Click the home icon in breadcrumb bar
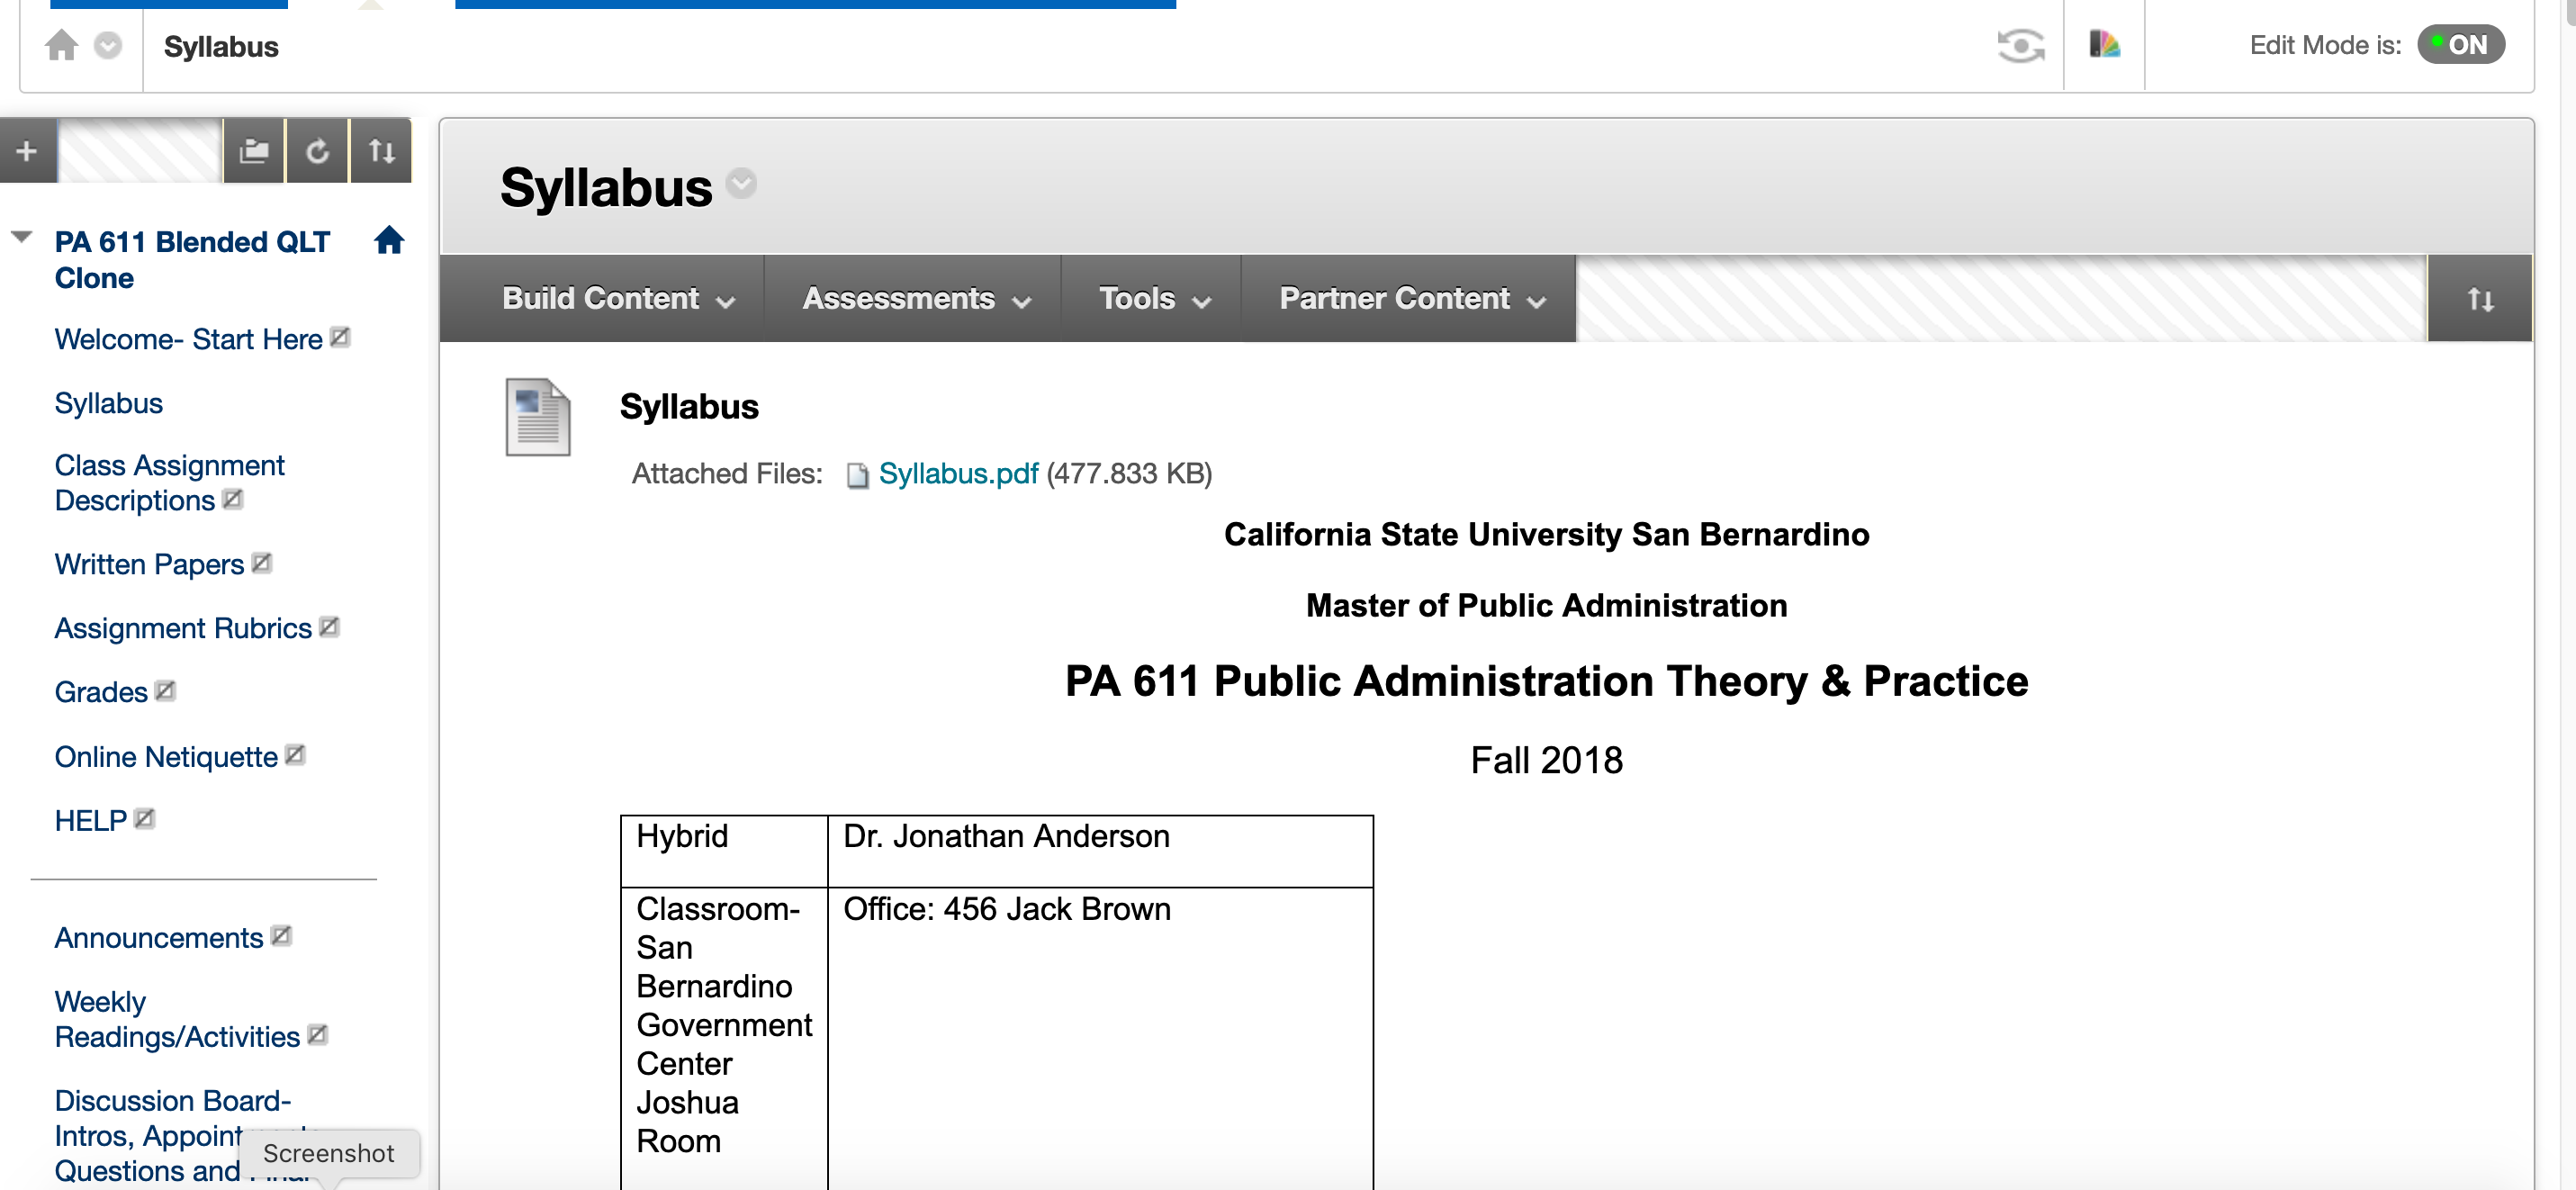This screenshot has width=2576, height=1190. click(x=61, y=45)
